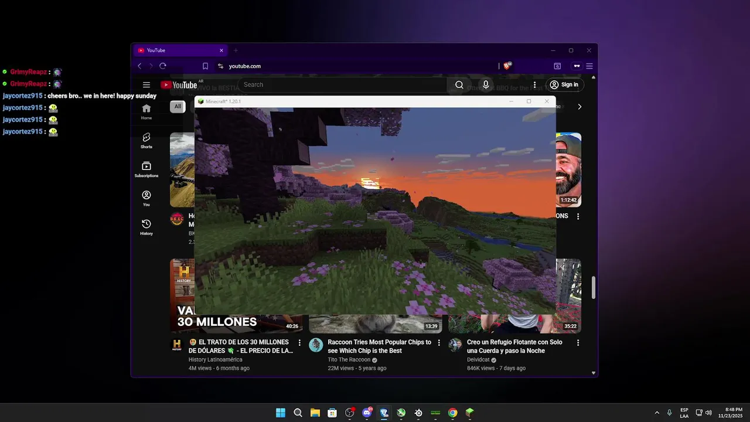Visit History Latinoamérica channel name

[215, 360]
